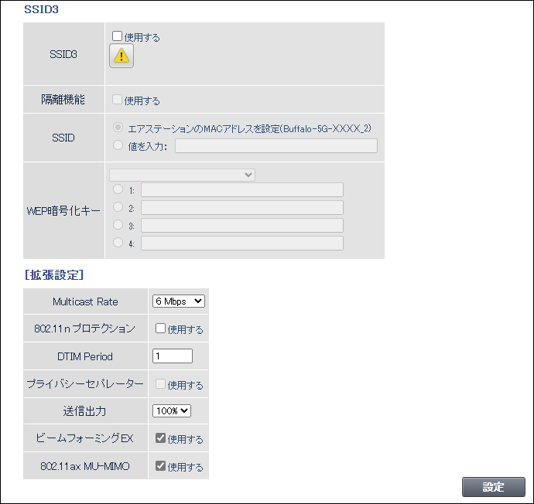The width and height of the screenshot is (534, 504).
Task: Select the MAC address SSID radio option
Action: point(118,128)
